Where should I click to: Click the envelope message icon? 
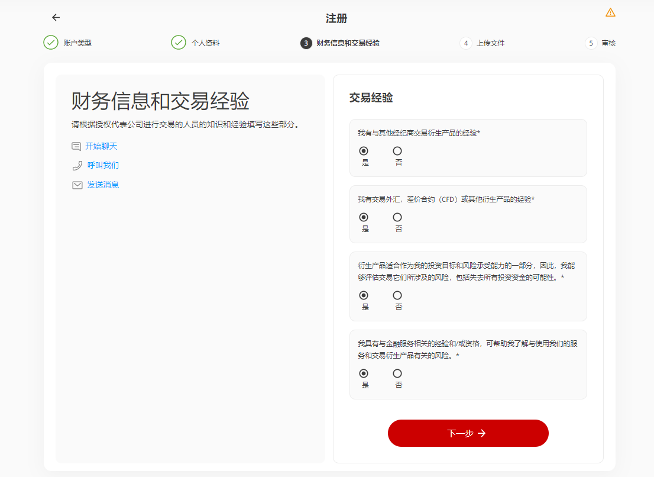click(77, 185)
